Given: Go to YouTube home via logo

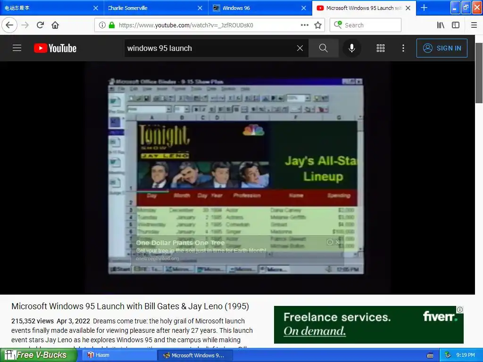Looking at the screenshot, I should [55, 48].
